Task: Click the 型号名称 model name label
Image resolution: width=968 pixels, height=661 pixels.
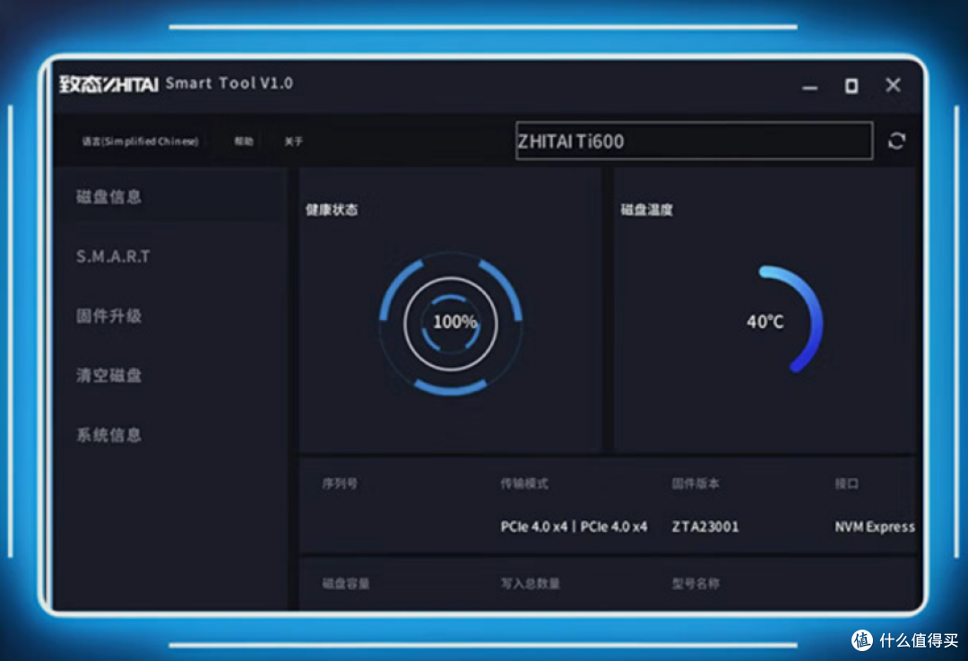Action: (696, 584)
